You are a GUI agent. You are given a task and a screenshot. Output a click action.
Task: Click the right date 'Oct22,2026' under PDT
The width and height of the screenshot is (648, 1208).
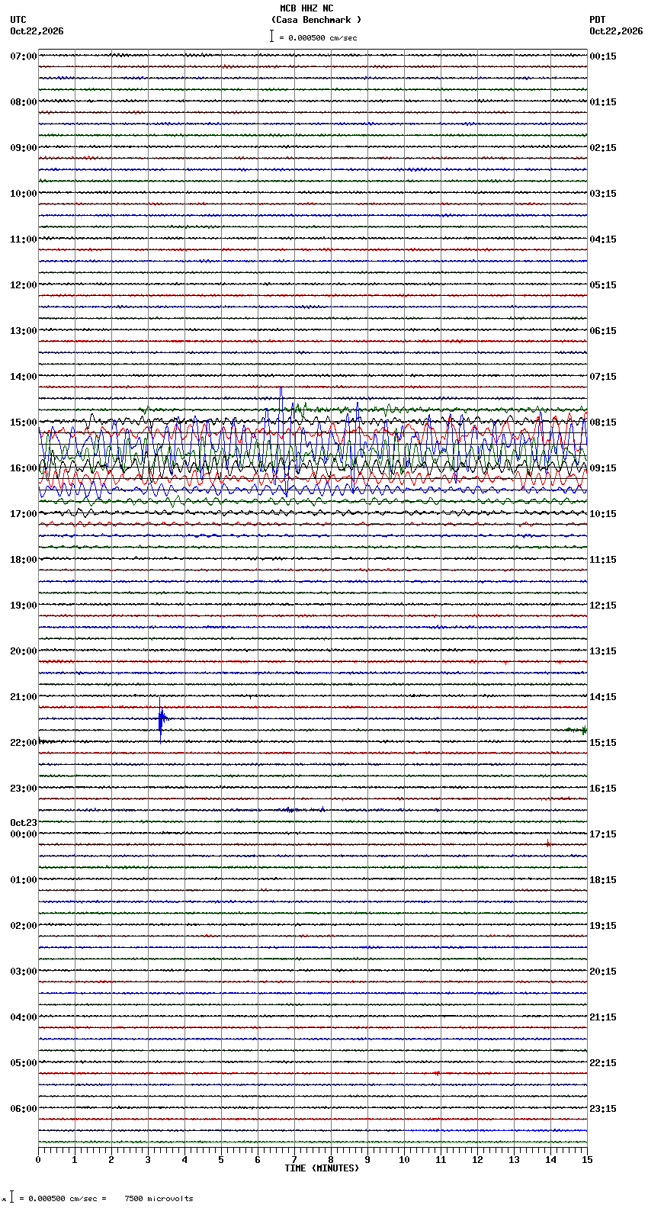point(616,31)
